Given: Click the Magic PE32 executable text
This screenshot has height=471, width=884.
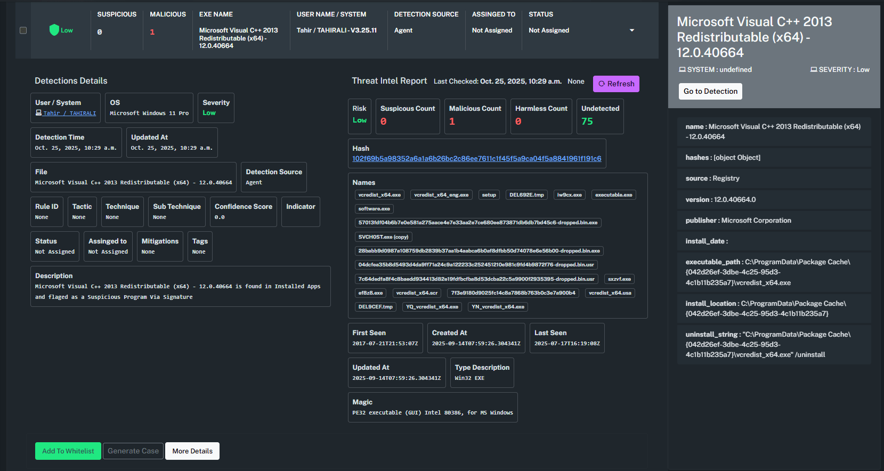Looking at the screenshot, I should tap(433, 413).
